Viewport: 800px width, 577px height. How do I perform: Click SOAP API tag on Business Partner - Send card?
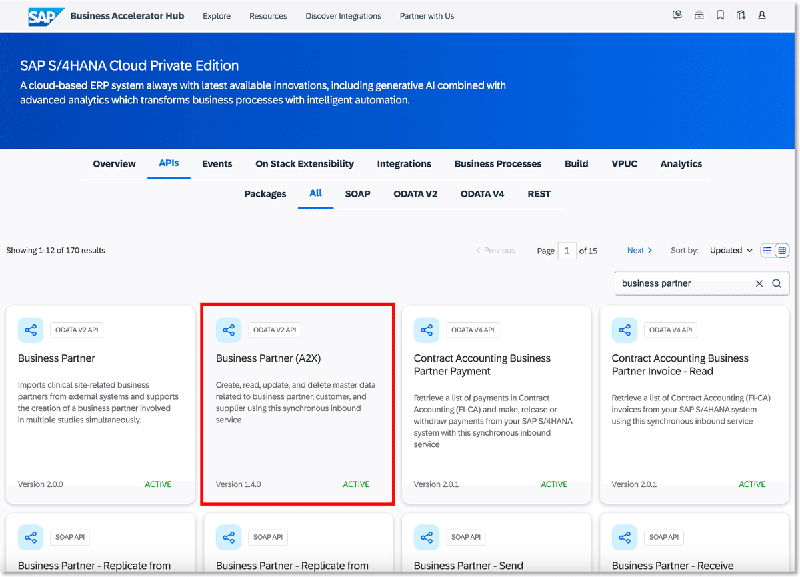[x=466, y=537]
